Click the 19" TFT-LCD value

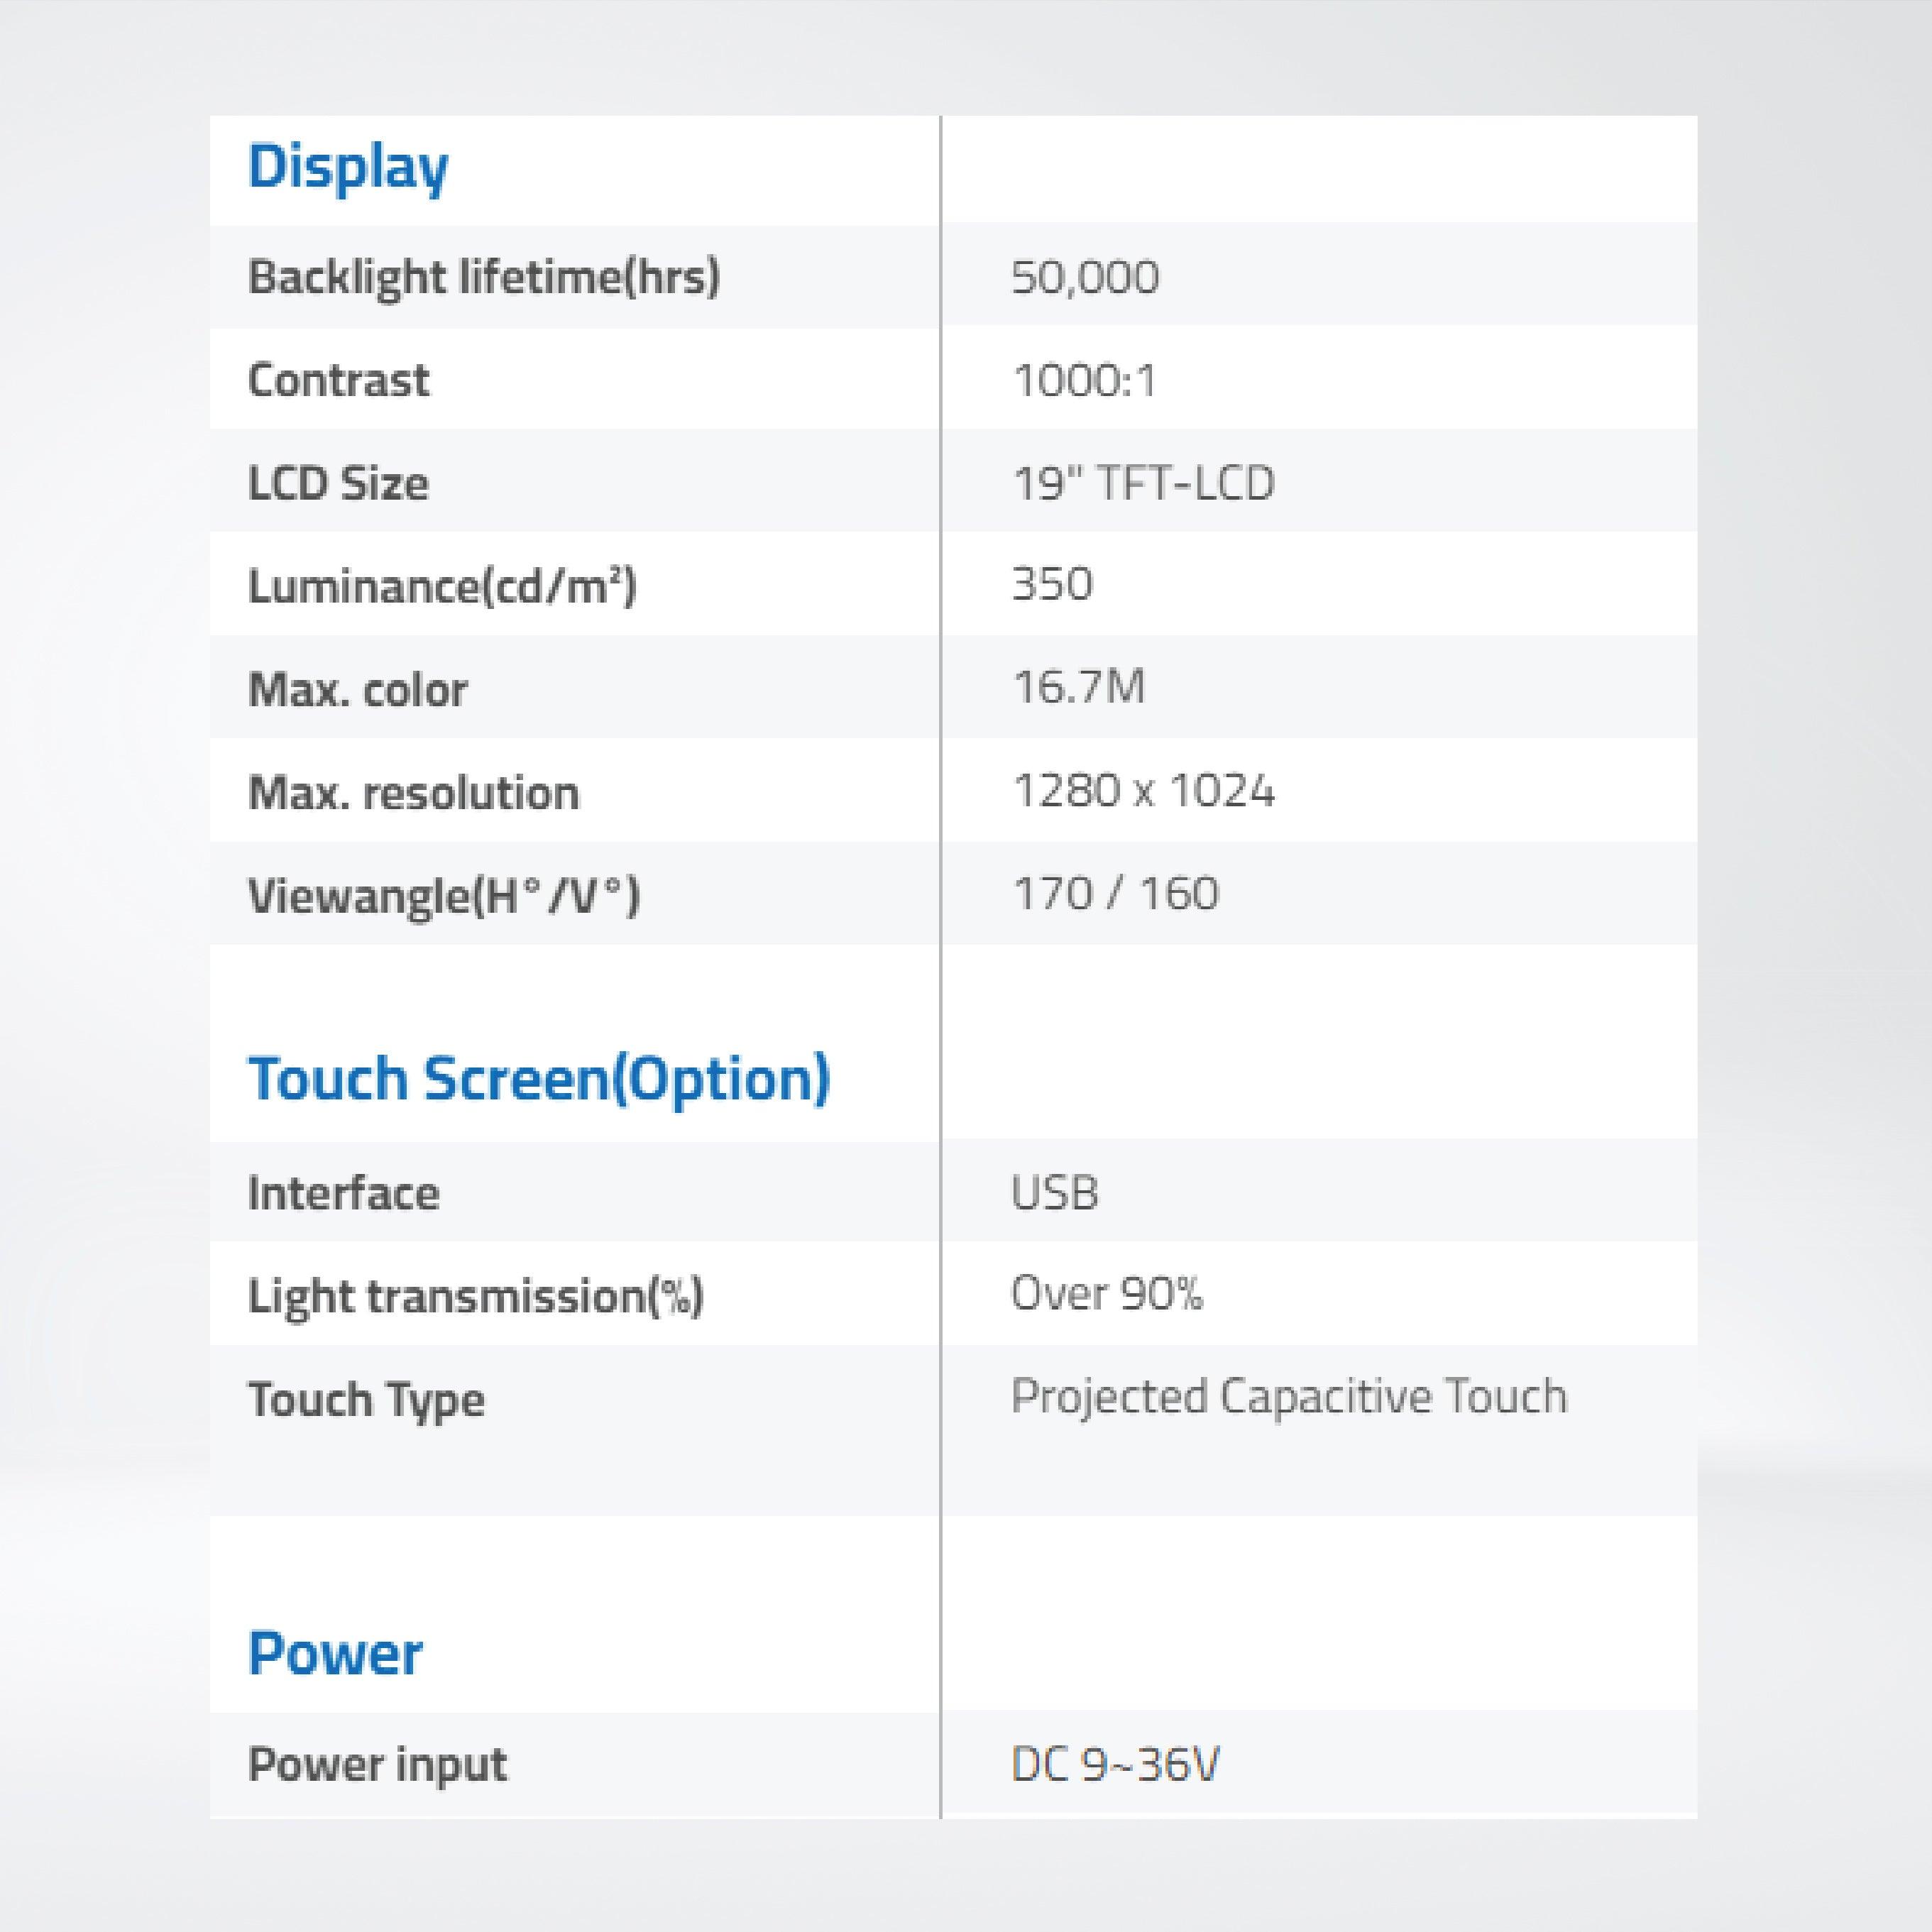click(x=1144, y=483)
